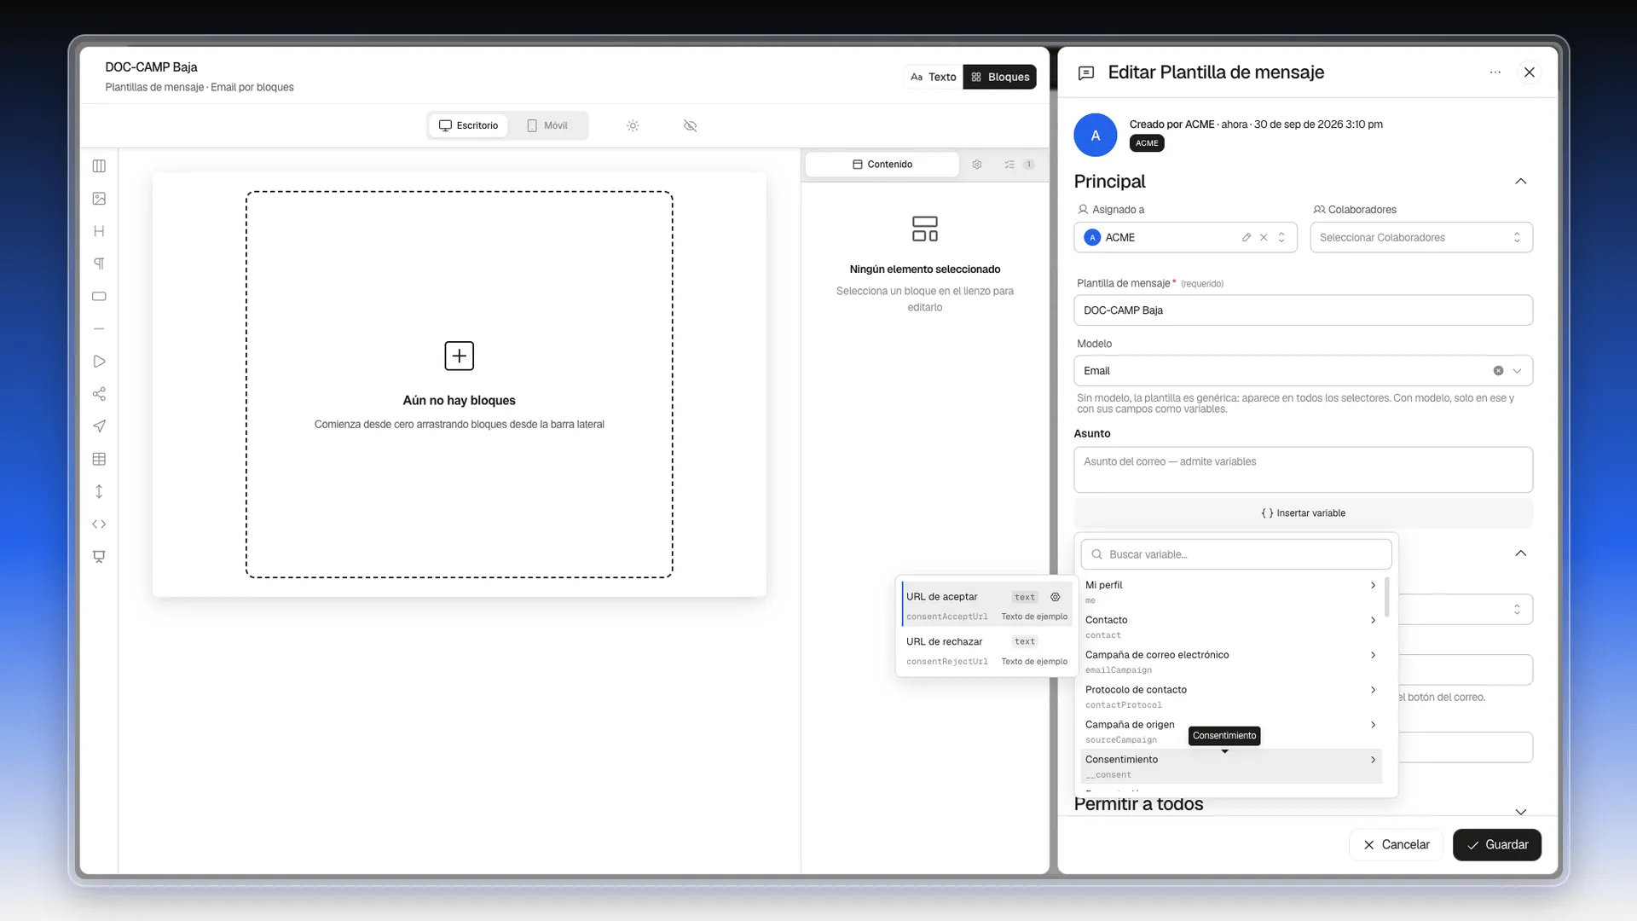Switch preview to Móvil
This screenshot has height=921, width=1637.
(x=547, y=125)
